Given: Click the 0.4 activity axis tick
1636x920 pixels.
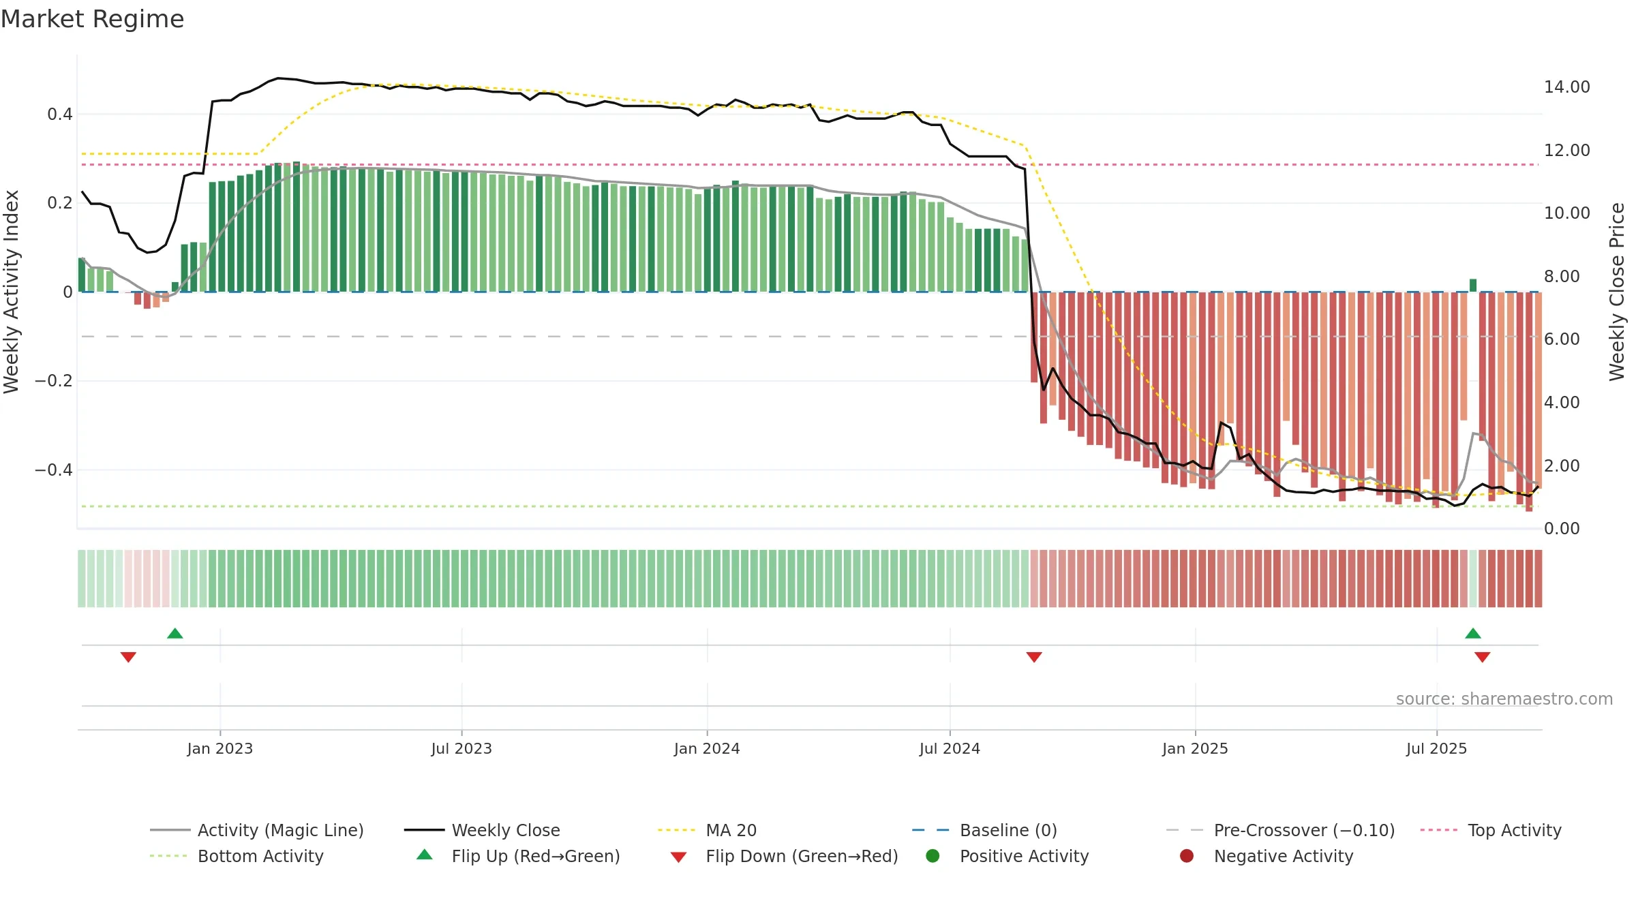Looking at the screenshot, I should (60, 114).
